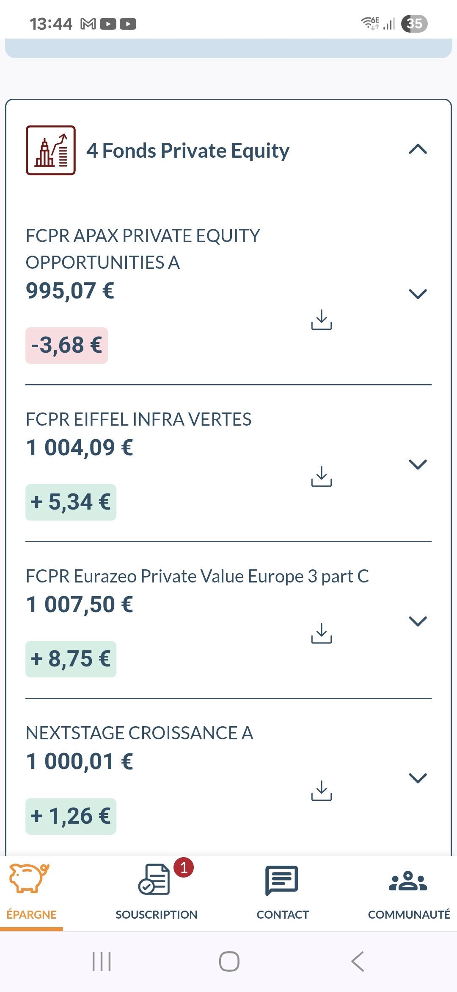Download the NEXTSTAGE CROISSANCE A document
This screenshot has height=992, width=457.
[x=322, y=791]
